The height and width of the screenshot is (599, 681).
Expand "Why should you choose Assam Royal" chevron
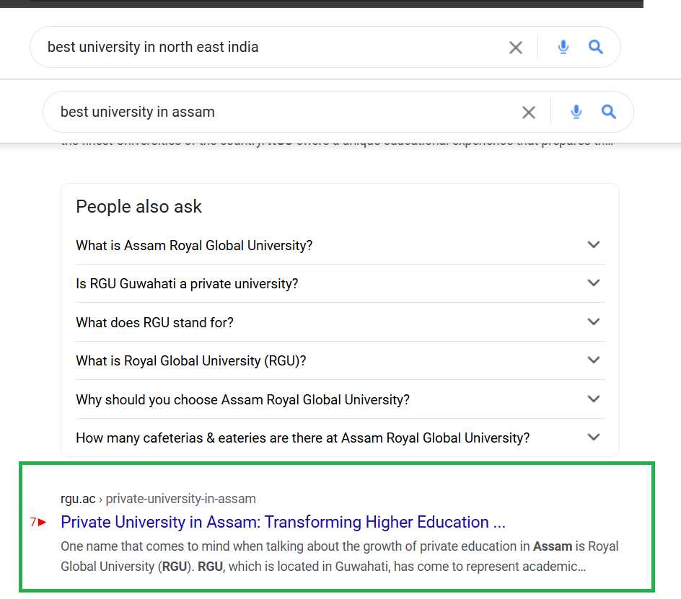(x=594, y=399)
